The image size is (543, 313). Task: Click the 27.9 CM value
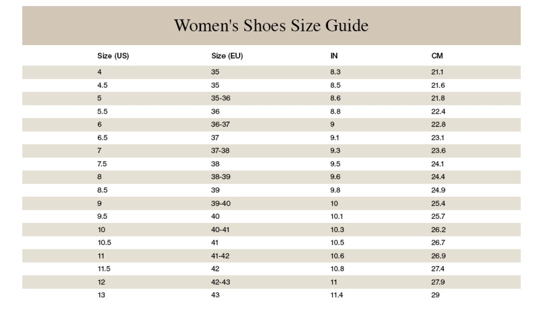pyautogui.click(x=438, y=282)
